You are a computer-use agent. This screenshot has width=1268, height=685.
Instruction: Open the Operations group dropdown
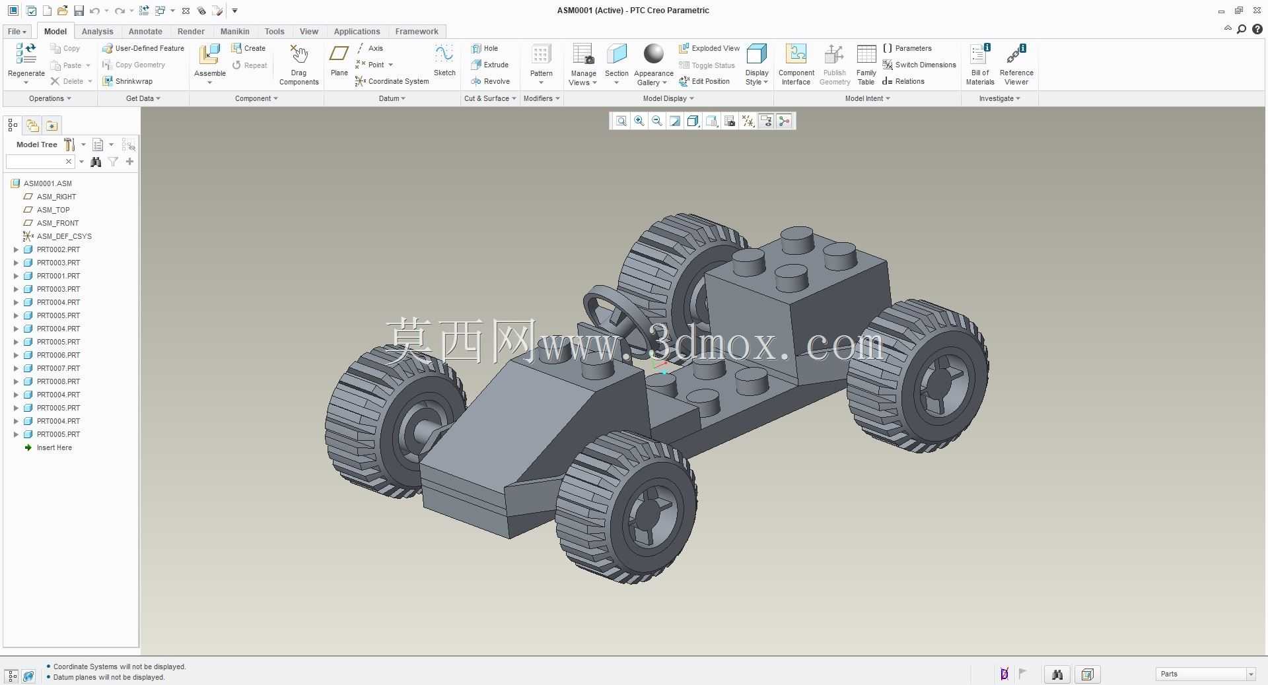click(50, 98)
